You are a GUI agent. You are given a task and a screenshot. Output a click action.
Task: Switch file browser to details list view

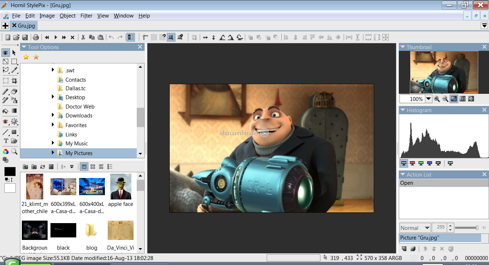(110, 167)
